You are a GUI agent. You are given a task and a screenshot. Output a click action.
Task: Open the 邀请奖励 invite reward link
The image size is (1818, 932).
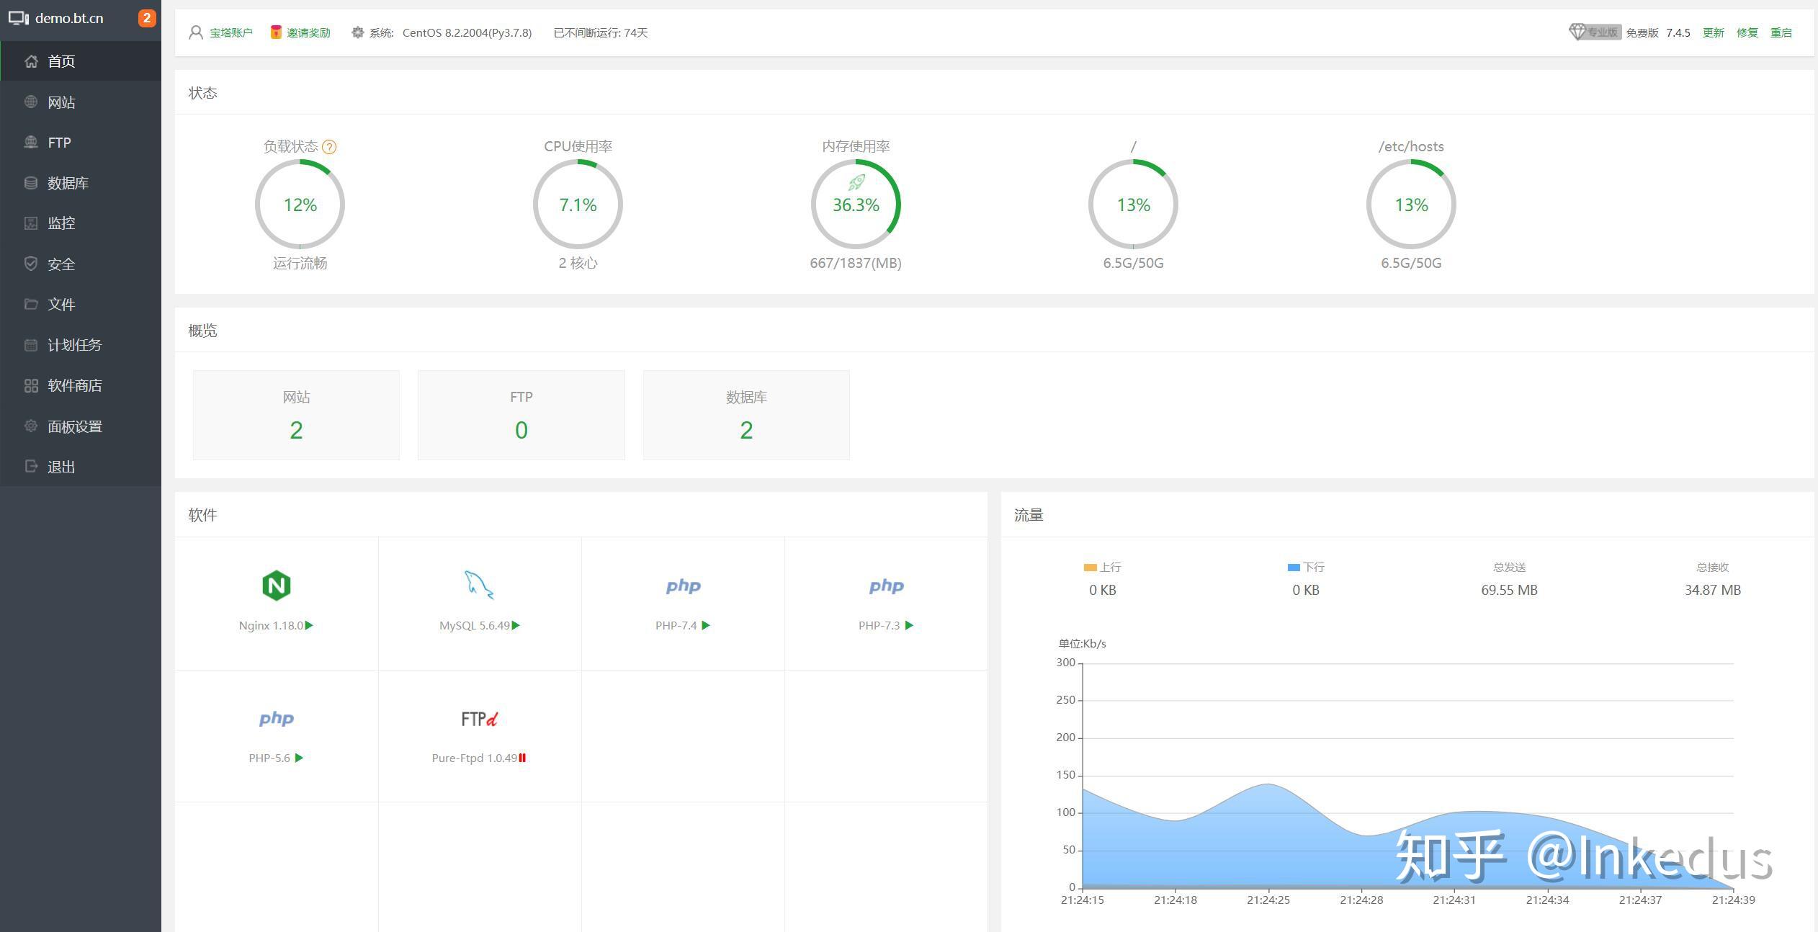point(308,32)
